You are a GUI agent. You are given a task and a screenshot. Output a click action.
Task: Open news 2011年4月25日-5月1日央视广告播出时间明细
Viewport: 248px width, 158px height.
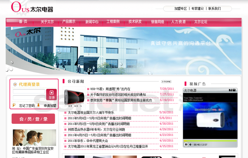click(99, 135)
